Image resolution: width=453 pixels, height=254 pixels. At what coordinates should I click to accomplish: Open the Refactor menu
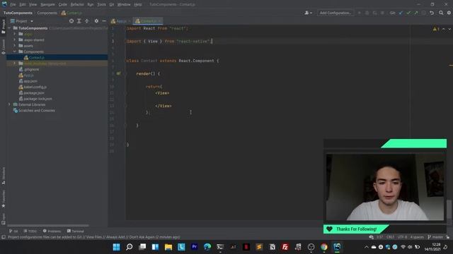pyautogui.click(x=77, y=4)
